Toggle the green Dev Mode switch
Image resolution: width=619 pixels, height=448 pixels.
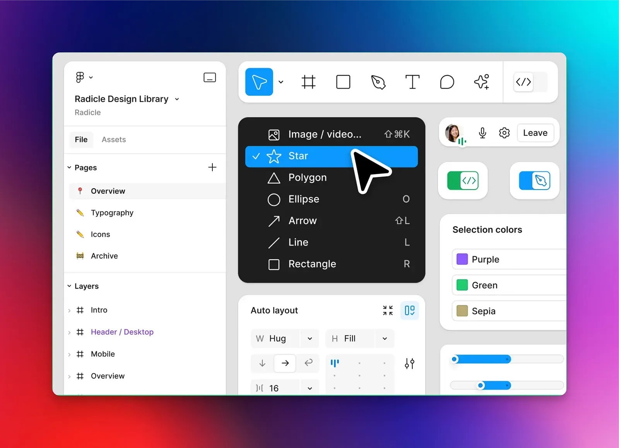tap(463, 181)
